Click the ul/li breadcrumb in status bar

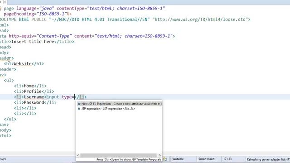[3, 159]
